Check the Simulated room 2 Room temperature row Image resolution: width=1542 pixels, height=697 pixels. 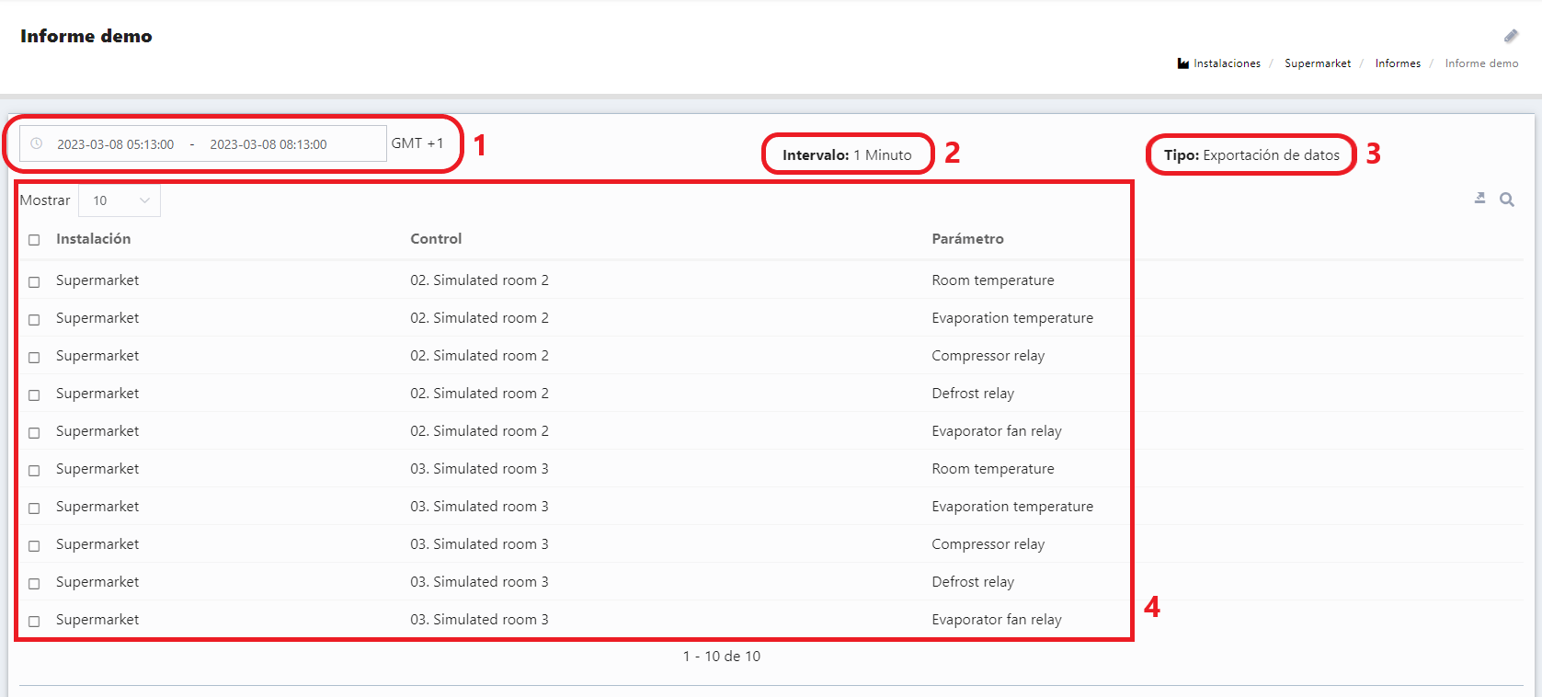(x=34, y=281)
